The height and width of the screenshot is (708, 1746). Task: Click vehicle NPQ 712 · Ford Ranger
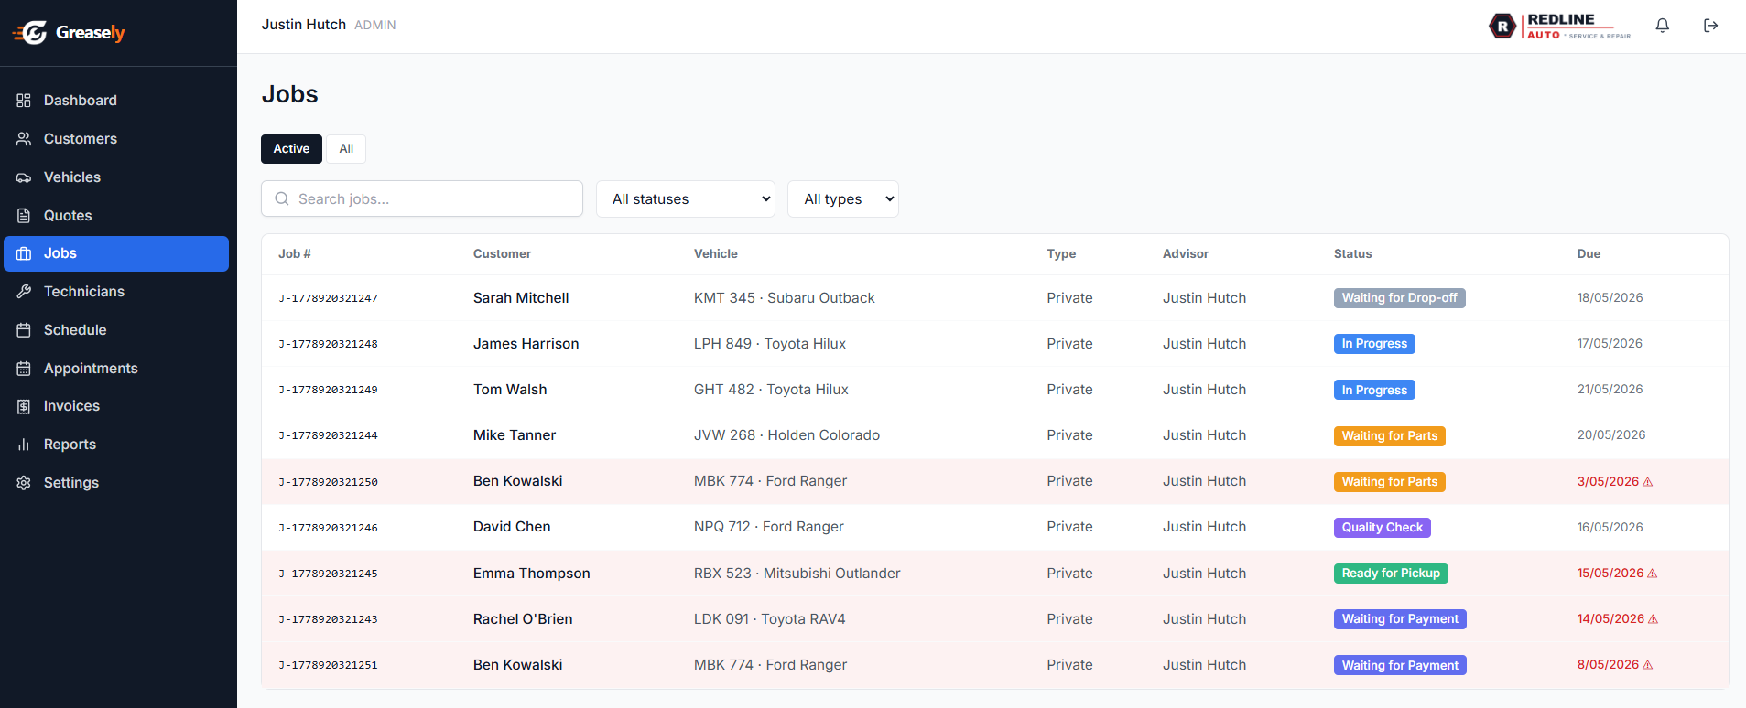pos(768,527)
